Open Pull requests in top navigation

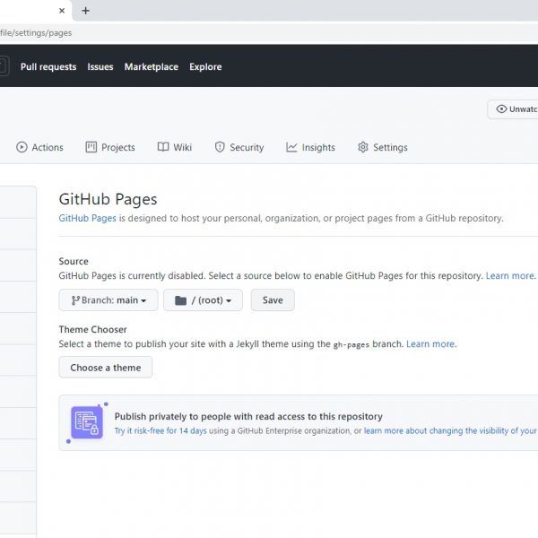coord(48,67)
